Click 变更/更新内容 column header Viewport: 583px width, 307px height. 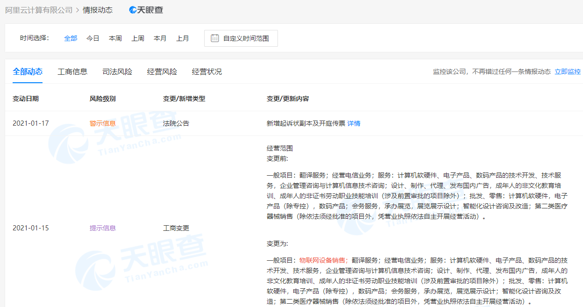(288, 99)
